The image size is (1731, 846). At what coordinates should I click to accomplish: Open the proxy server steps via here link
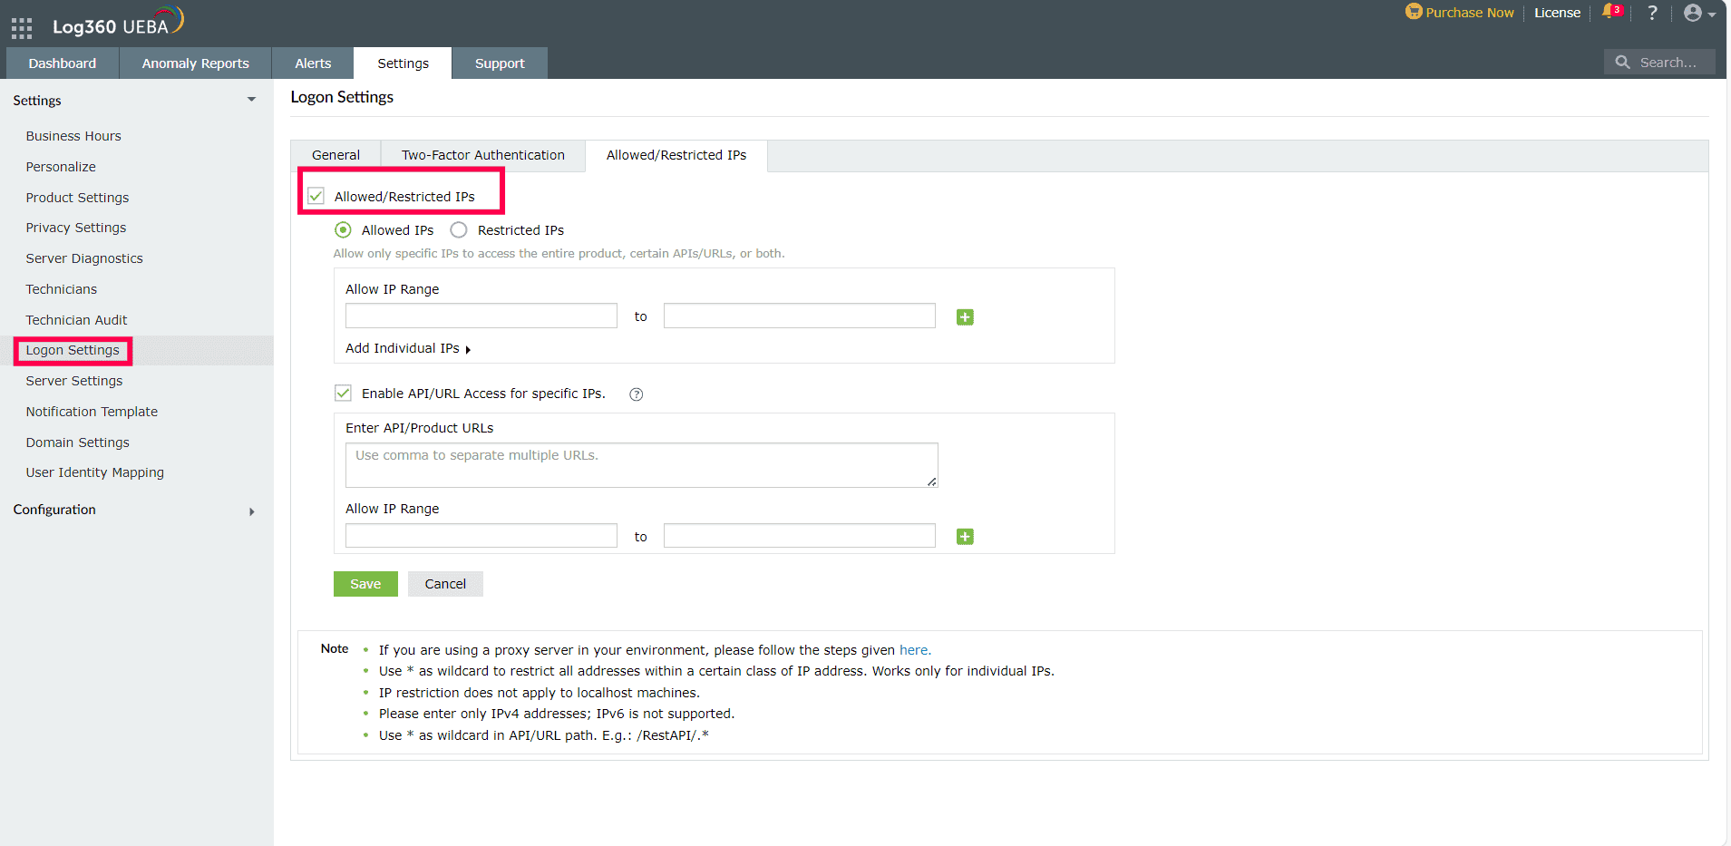(914, 649)
